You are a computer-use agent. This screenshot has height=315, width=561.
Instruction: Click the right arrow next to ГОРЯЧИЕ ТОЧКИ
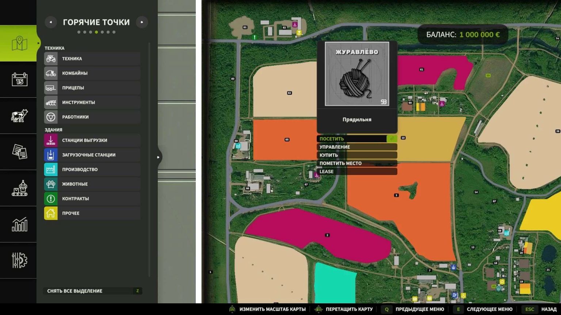(x=142, y=22)
